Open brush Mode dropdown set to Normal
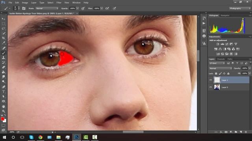 click(47, 8)
